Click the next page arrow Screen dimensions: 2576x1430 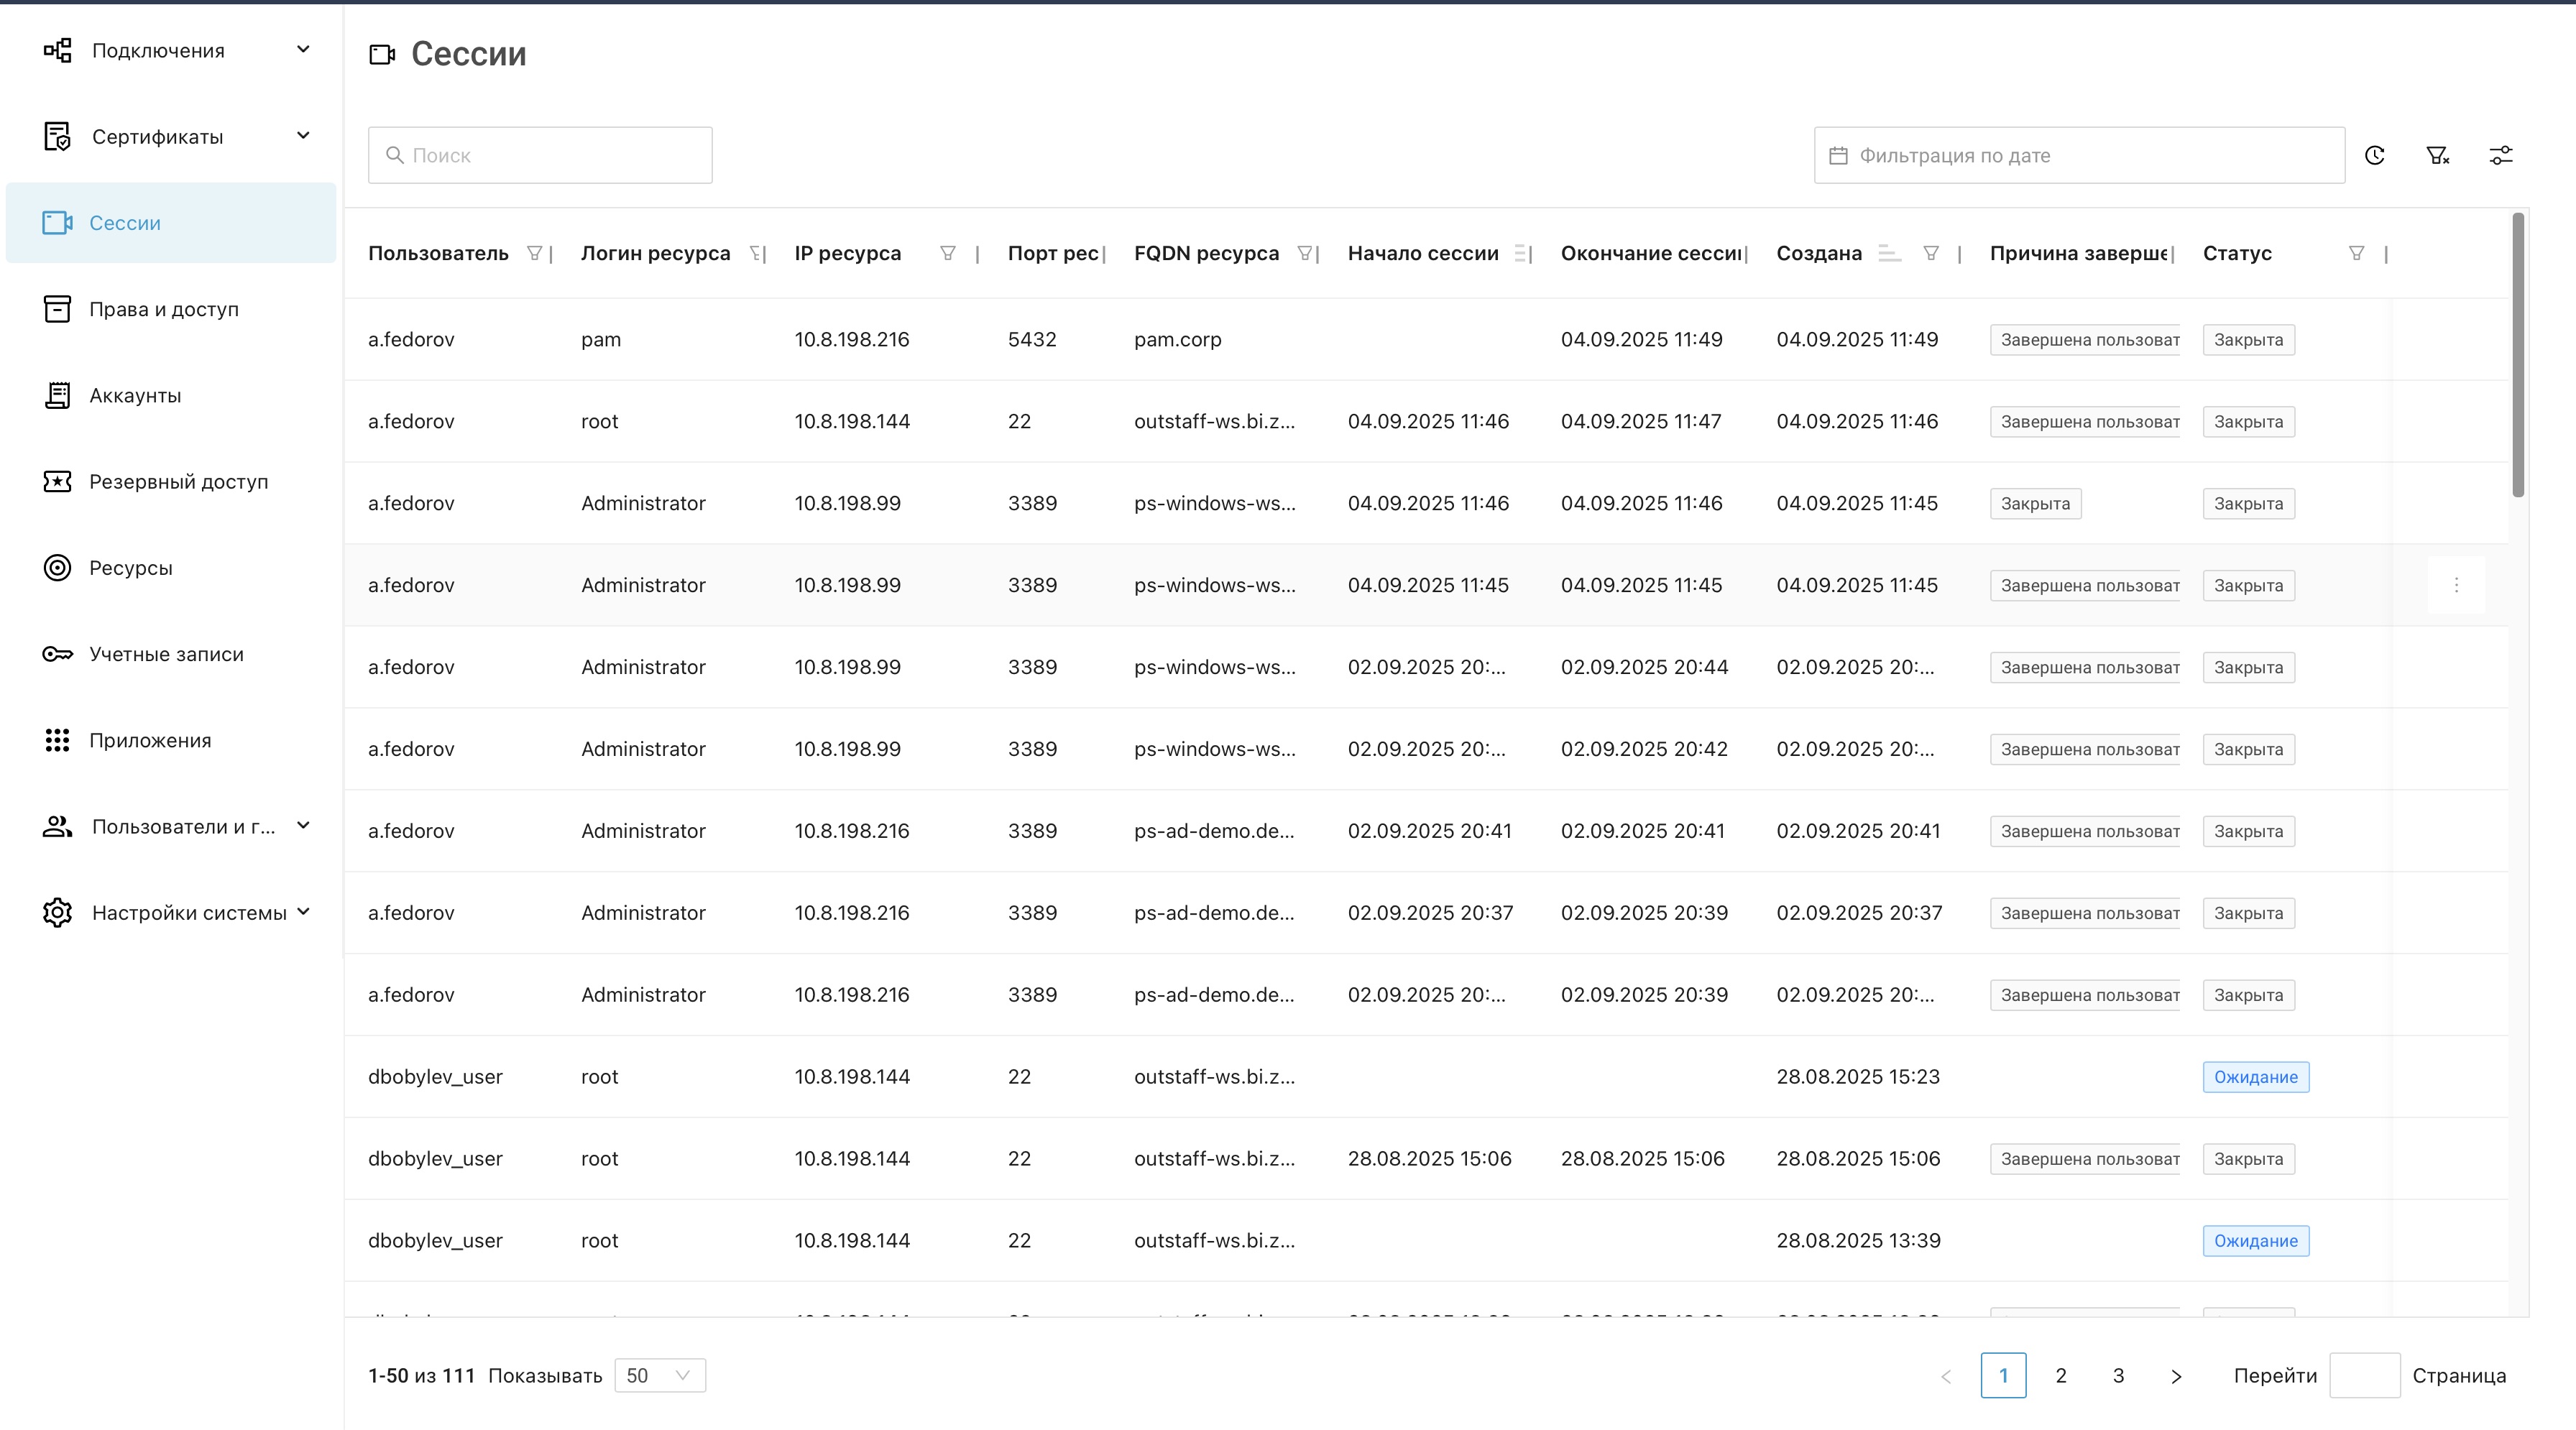click(2176, 1376)
